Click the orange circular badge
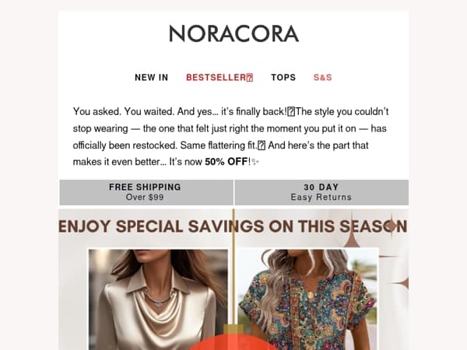Viewport: 467px width, 350px height. [x=233, y=342]
